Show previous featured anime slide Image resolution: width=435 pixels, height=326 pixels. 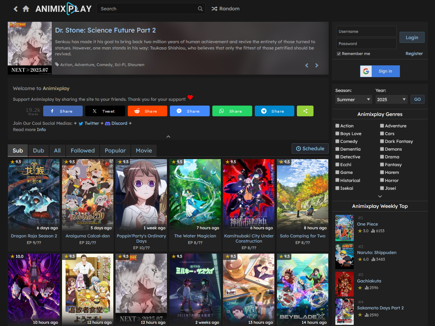(306, 65)
